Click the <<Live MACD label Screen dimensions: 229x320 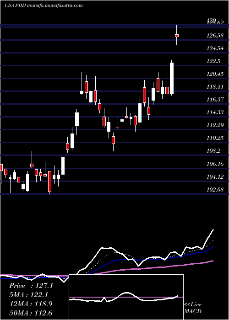tap(193, 308)
